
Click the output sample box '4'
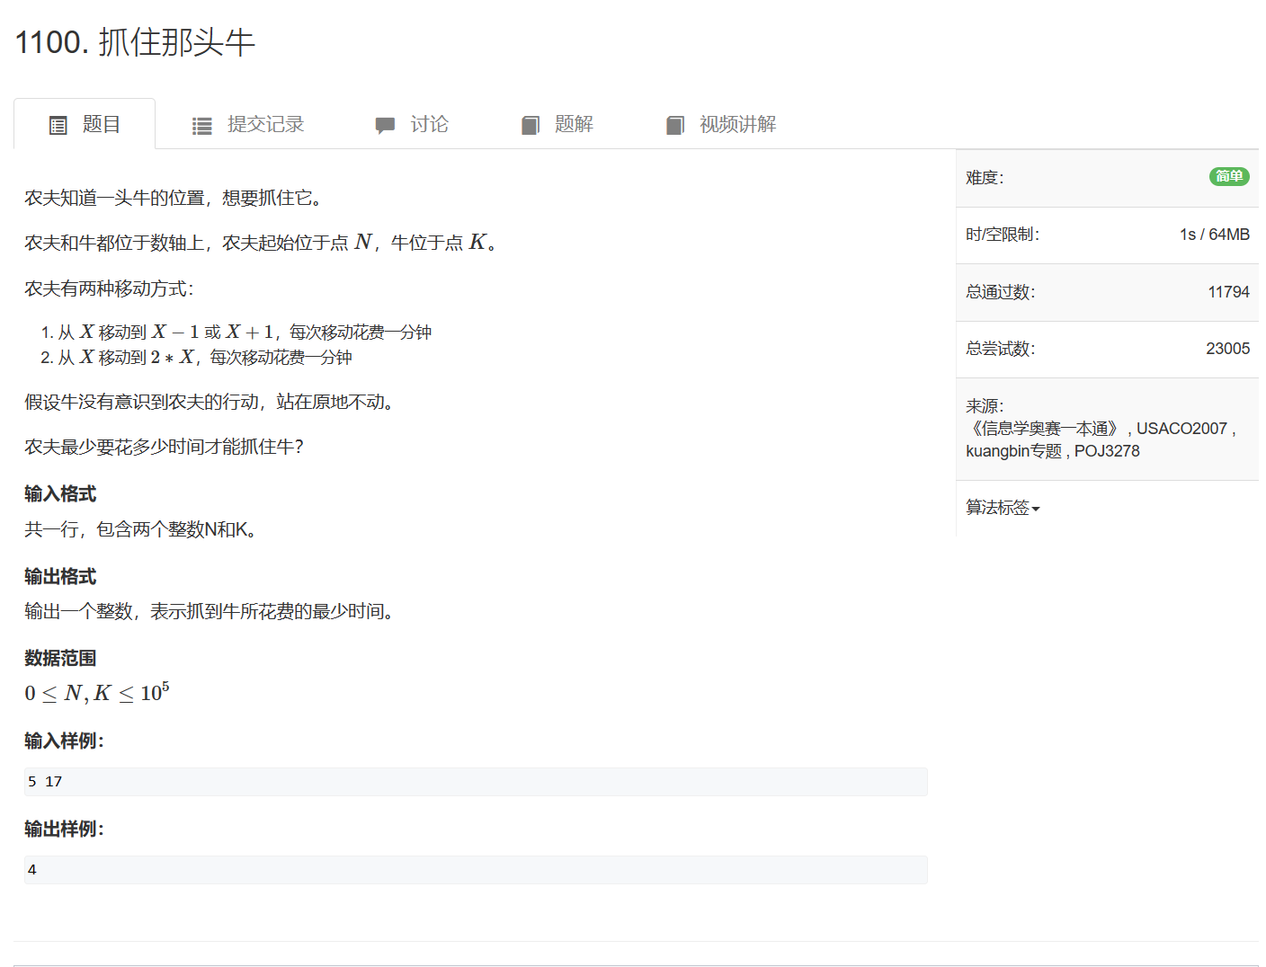(476, 870)
